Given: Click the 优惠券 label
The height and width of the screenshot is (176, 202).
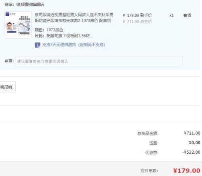Looking at the screenshot, I should (x=152, y=152).
